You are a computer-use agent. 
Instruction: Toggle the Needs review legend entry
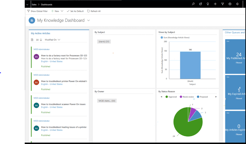click(187, 97)
